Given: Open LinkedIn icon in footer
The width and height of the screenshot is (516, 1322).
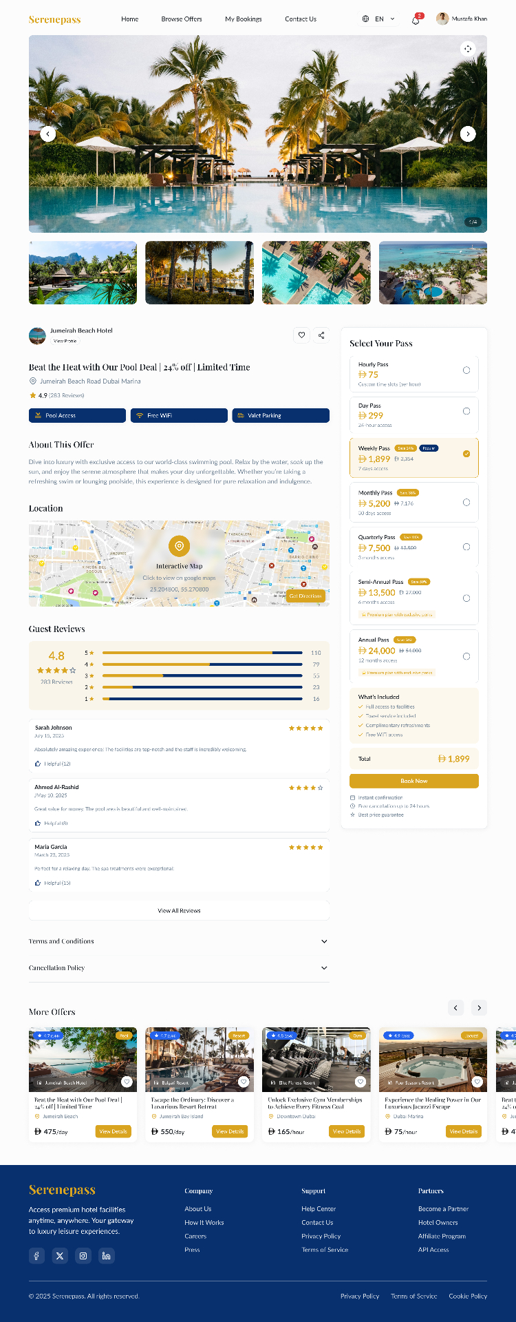Looking at the screenshot, I should pos(106,1255).
